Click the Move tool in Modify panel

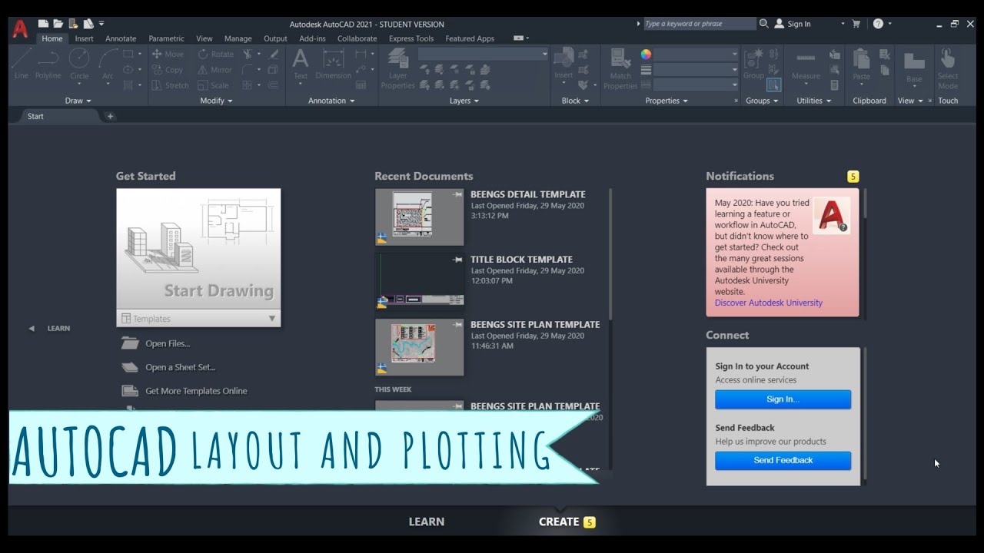tap(168, 55)
